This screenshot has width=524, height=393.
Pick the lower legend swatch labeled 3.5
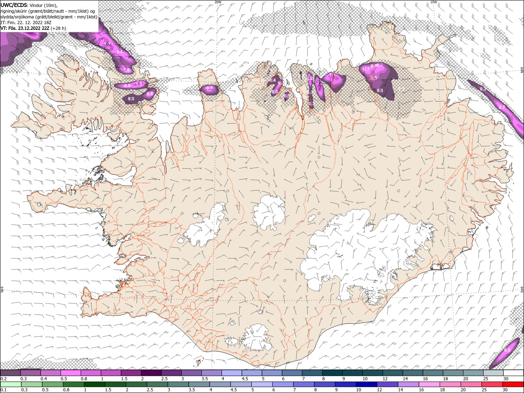(199, 384)
